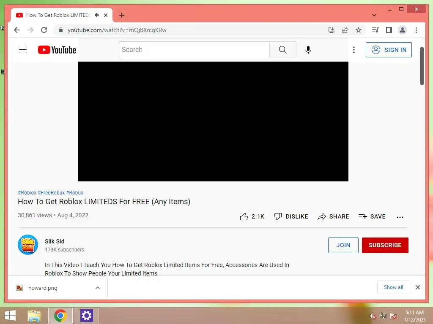This screenshot has width=433, height=324.
Task: Click the Chrome taskbar icon
Action: pos(60,316)
